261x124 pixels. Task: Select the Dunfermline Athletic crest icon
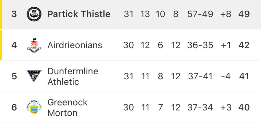click(x=34, y=76)
